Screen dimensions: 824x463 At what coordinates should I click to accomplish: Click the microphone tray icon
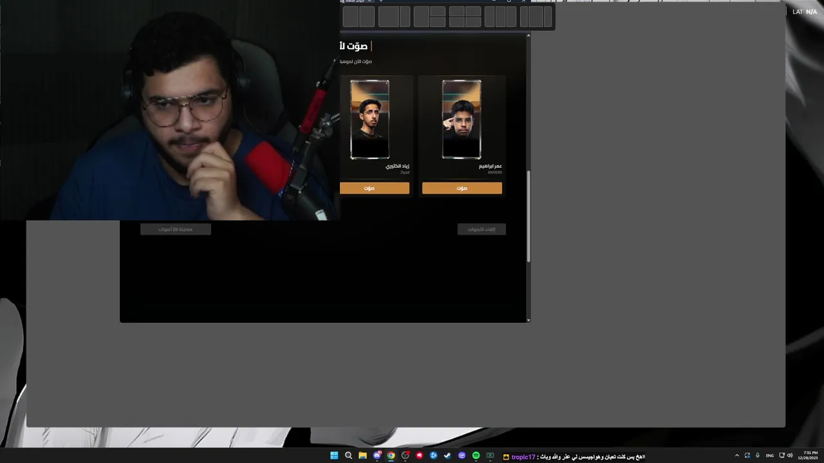(x=758, y=456)
